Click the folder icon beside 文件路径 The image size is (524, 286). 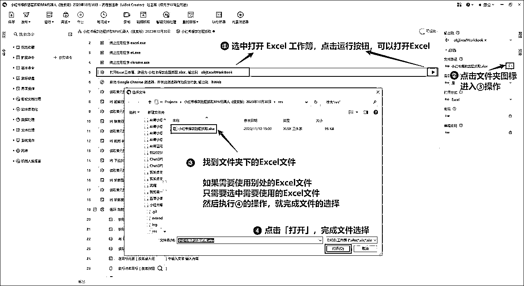click(510, 65)
